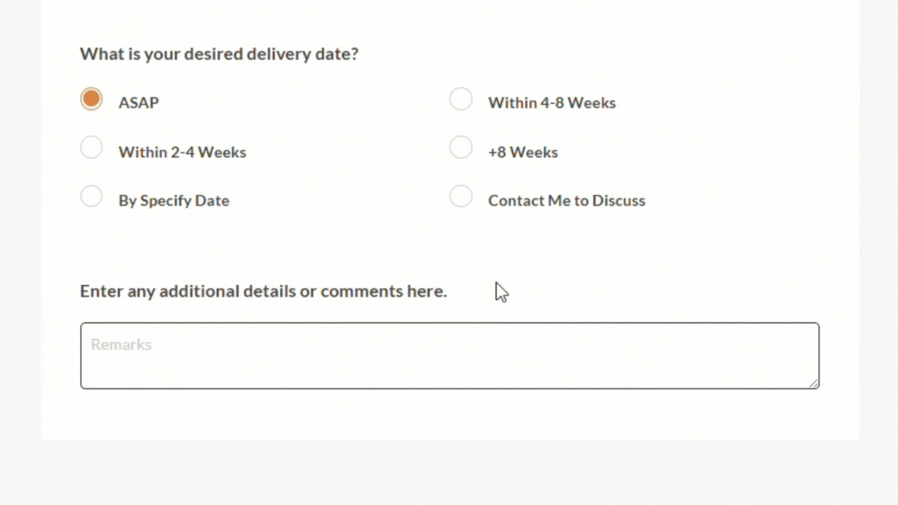The height and width of the screenshot is (505, 898).
Task: Select the By Specify Date radio button
Action: point(91,196)
